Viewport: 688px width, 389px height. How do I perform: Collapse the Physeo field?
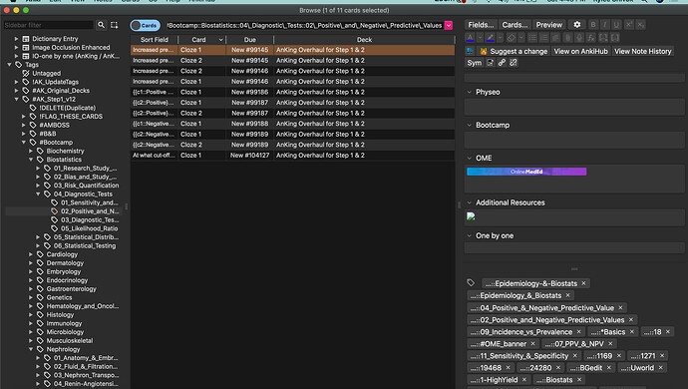tap(469, 92)
